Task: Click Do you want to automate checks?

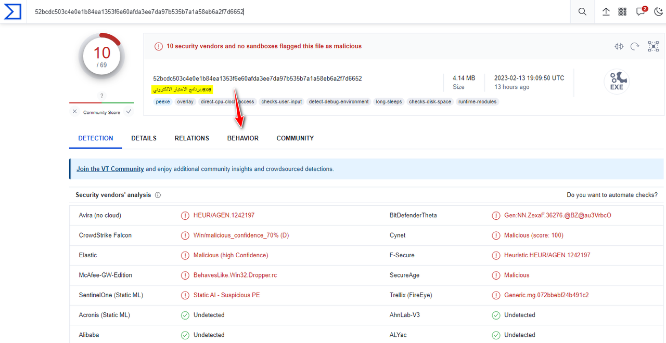Action: pos(612,195)
